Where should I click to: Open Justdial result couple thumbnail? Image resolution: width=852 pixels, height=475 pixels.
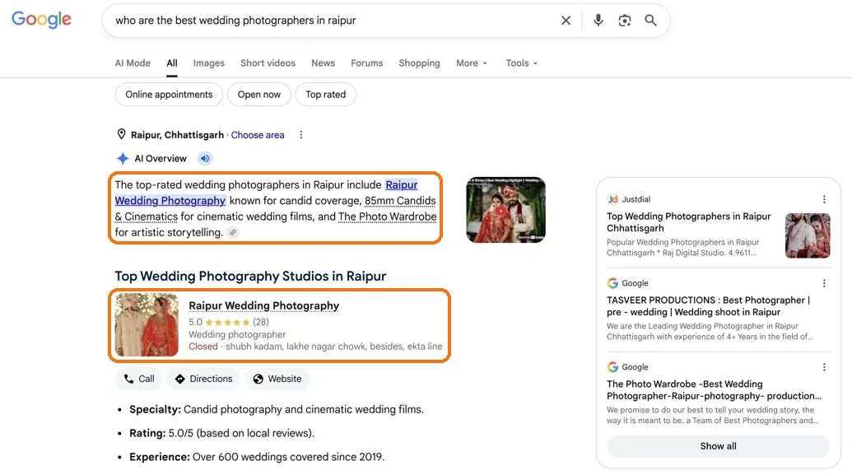808,235
